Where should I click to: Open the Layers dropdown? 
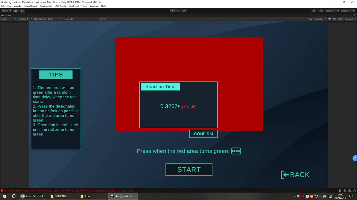tap(332, 11)
